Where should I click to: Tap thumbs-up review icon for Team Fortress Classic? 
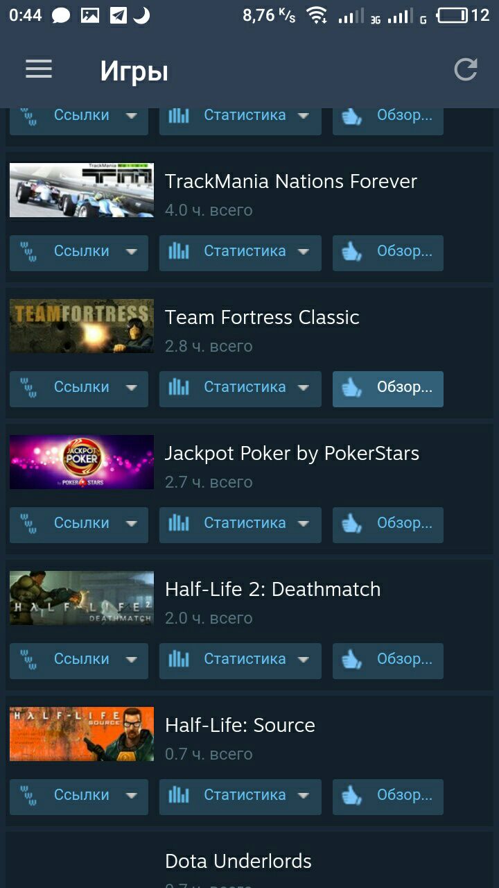[352, 388]
